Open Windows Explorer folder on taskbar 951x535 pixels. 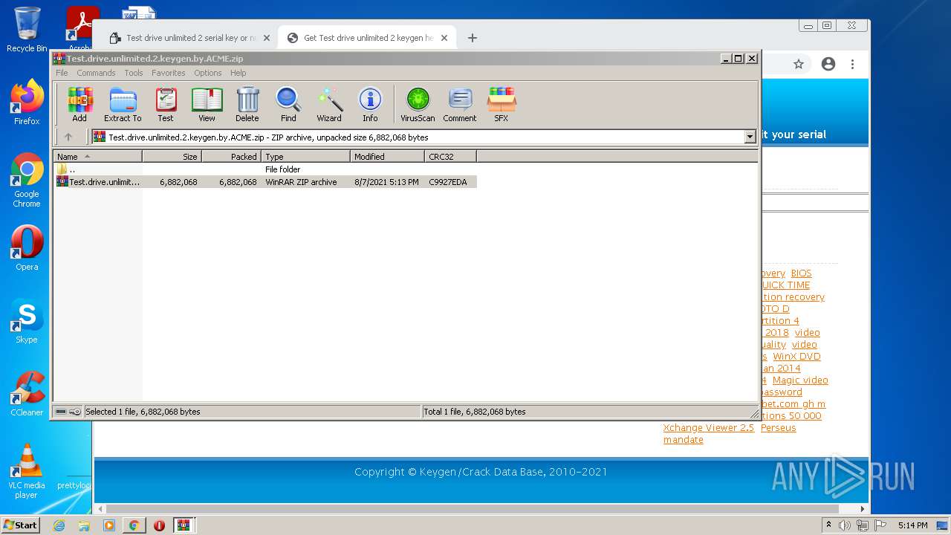(x=84, y=525)
